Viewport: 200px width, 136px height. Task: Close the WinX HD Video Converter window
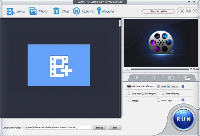pos(194,2)
